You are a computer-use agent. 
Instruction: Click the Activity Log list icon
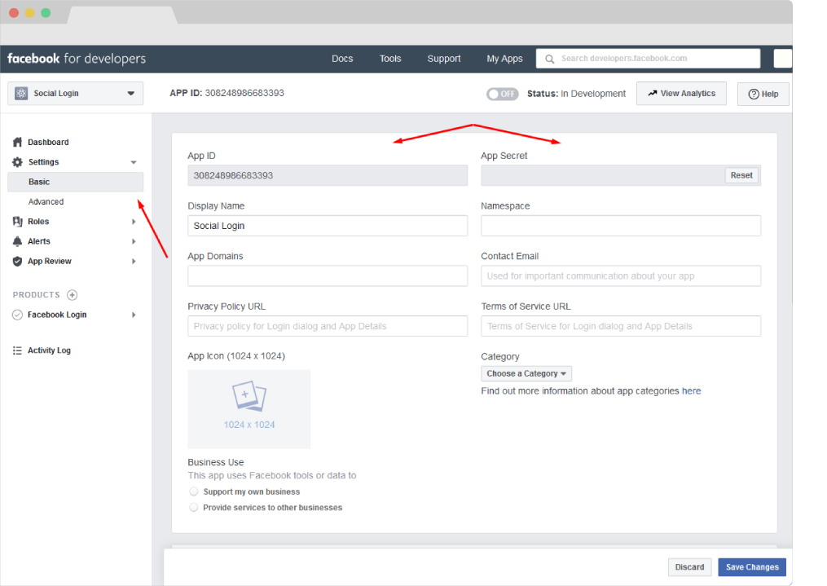(x=17, y=350)
